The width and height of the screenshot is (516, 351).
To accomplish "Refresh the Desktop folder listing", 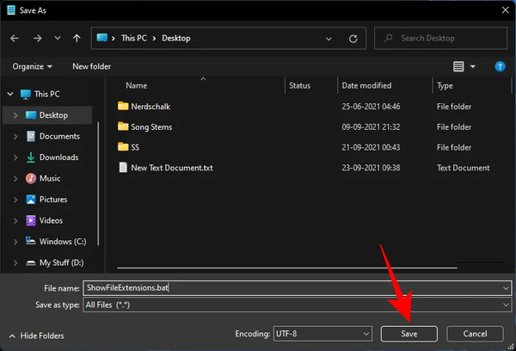I will (353, 39).
